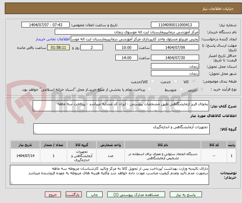Click the بازگشت back button
The width and height of the screenshot is (242, 203).
pyautogui.click(x=74, y=195)
